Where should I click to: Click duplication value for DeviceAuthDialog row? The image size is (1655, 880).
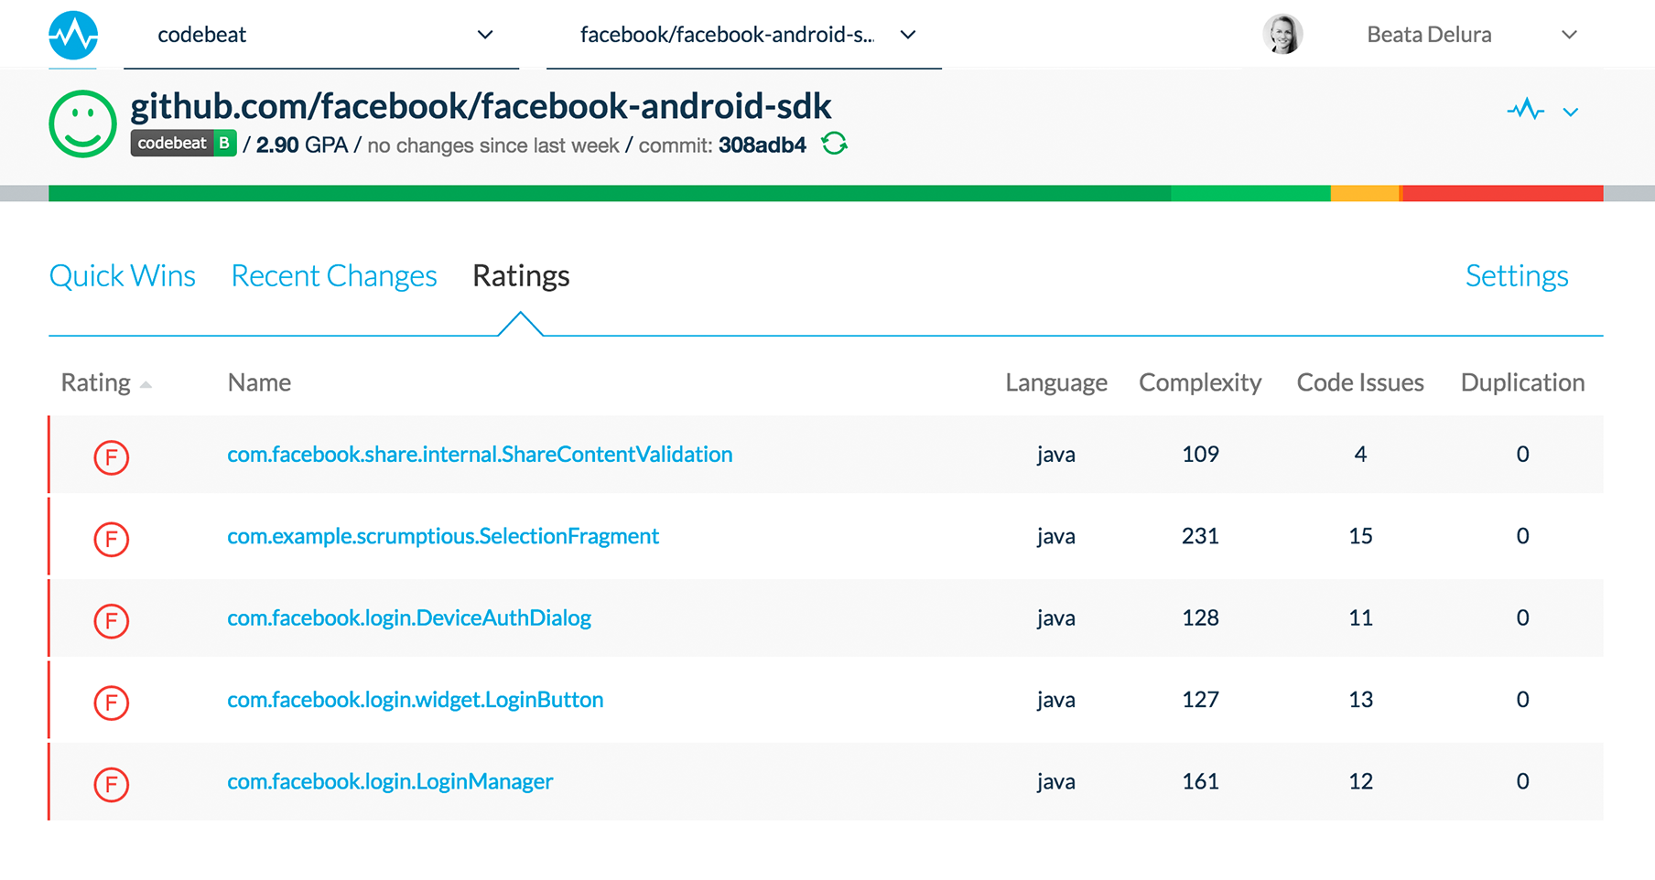(x=1522, y=618)
